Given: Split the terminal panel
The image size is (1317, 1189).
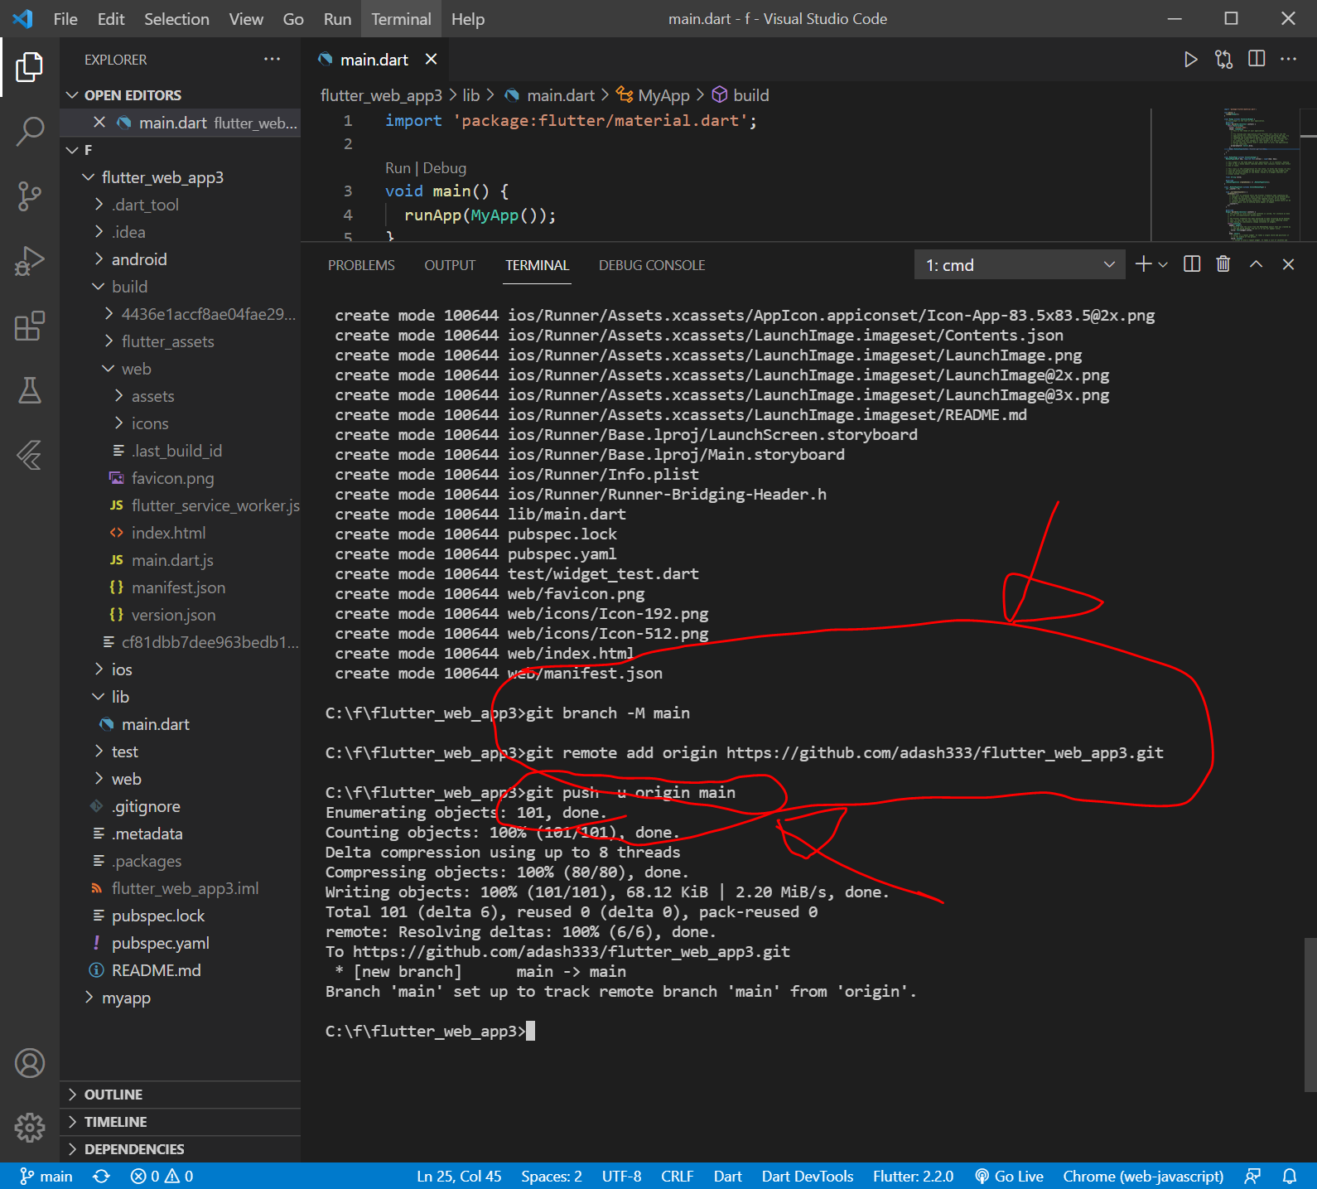Looking at the screenshot, I should click(1192, 264).
